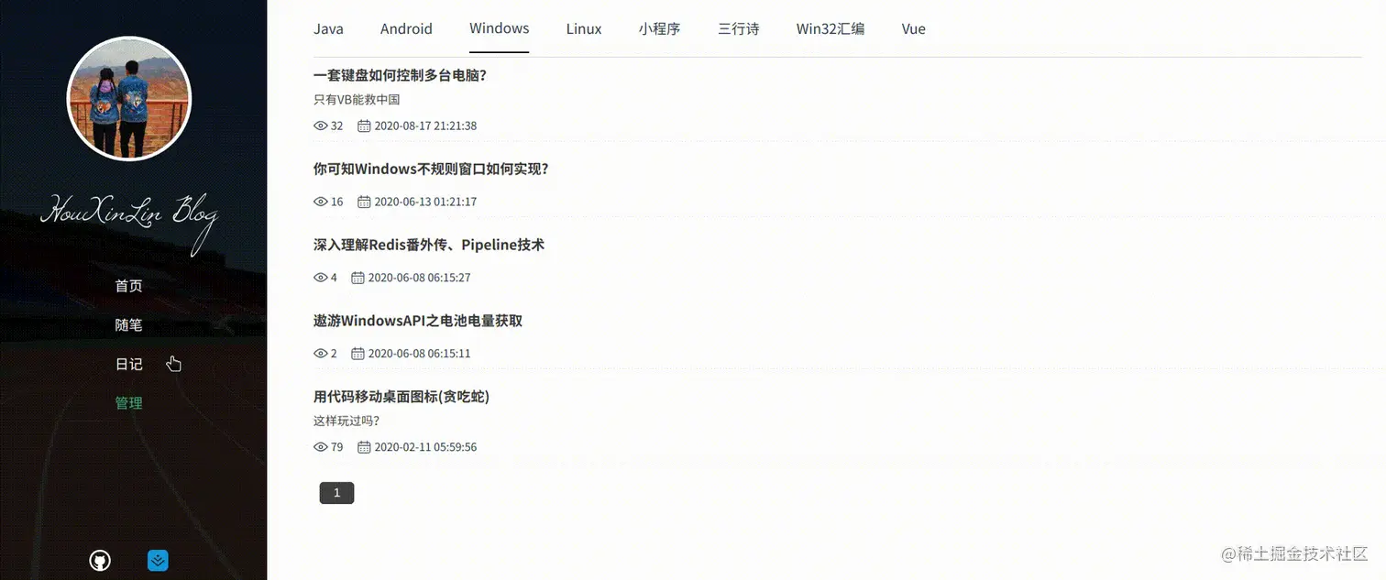Click the blue Juejin logo icon

[158, 560]
